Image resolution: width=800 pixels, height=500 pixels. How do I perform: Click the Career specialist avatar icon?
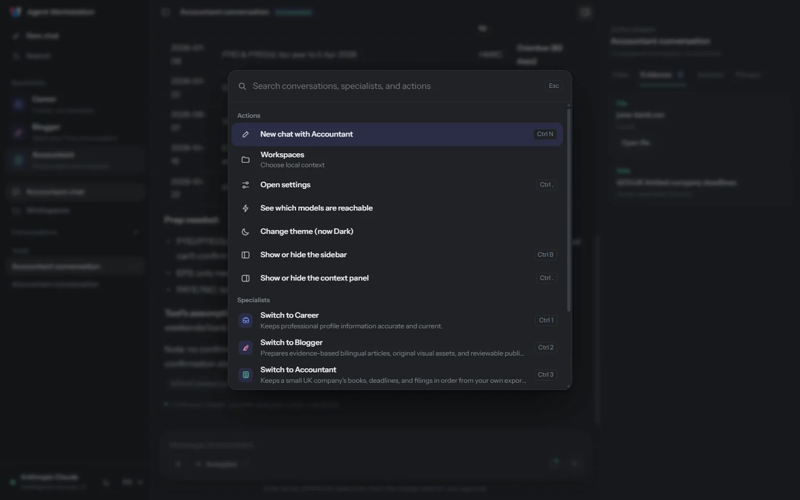click(x=246, y=320)
